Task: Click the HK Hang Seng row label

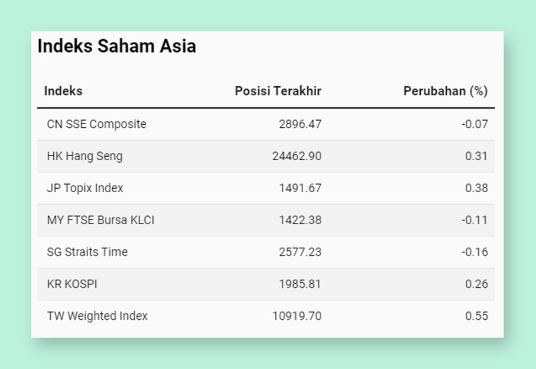Action: pyautogui.click(x=85, y=156)
